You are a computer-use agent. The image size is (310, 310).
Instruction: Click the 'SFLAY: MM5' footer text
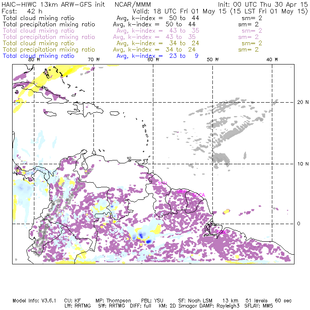click(x=258, y=306)
